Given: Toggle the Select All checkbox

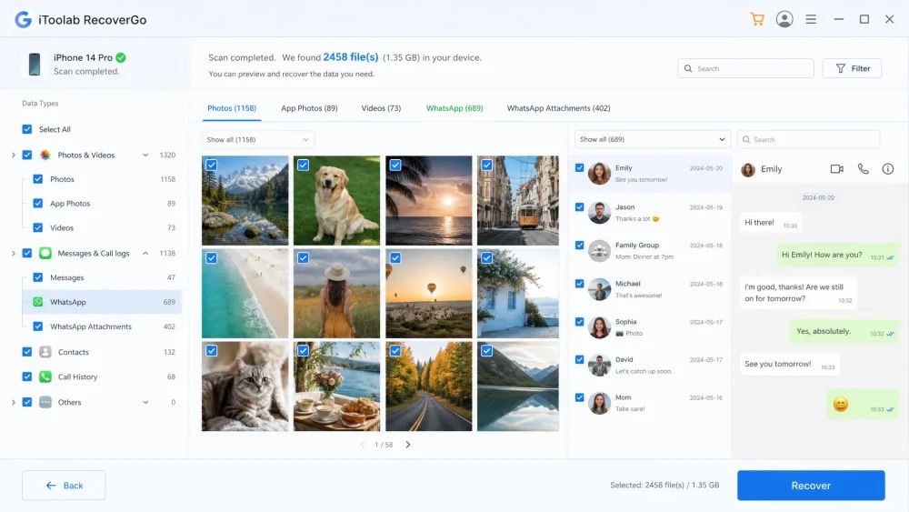Looking at the screenshot, I should pos(26,129).
